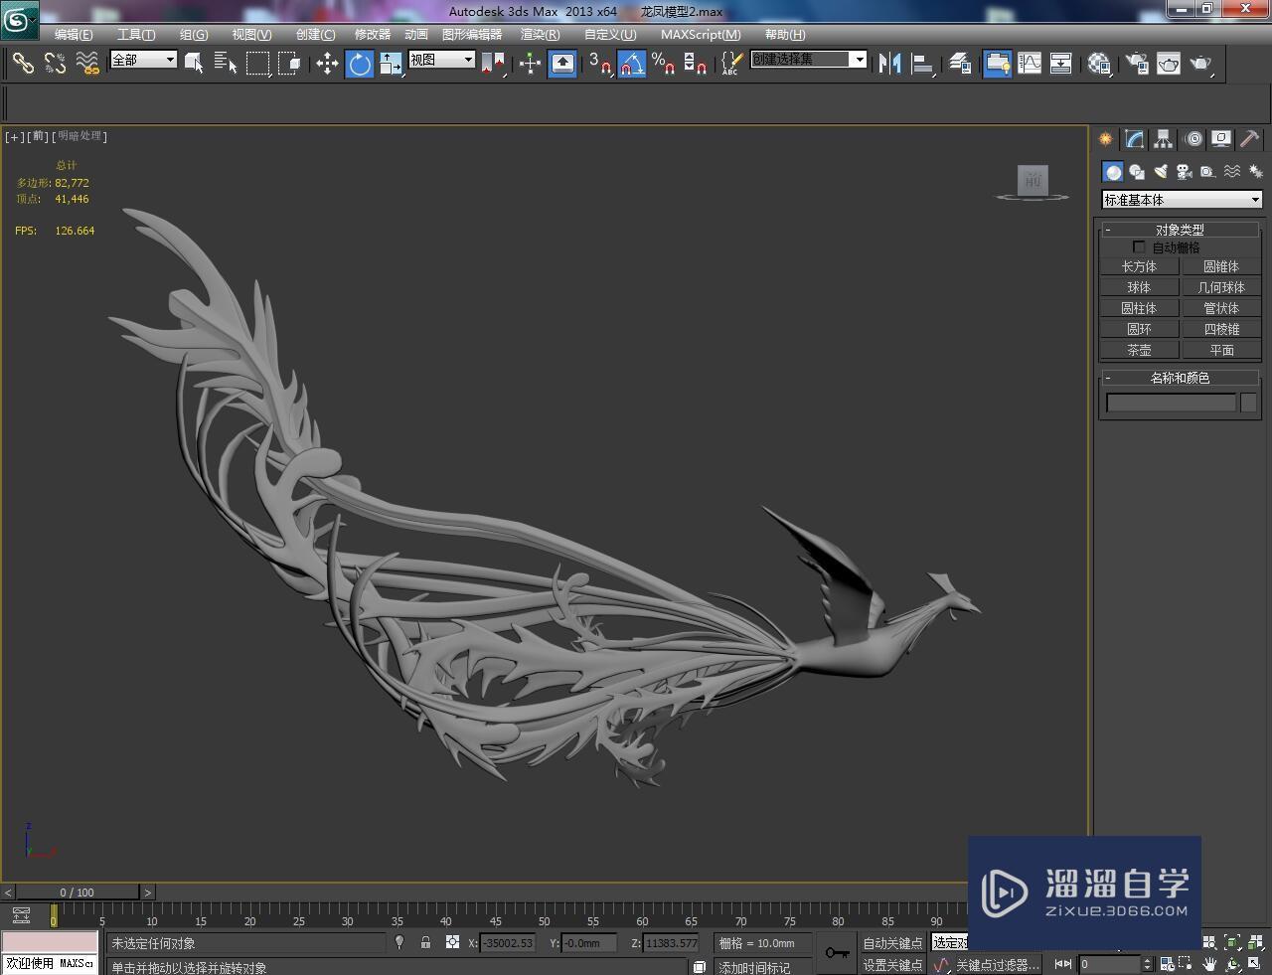Click the 长方体 button
This screenshot has width=1272, height=975.
click(1139, 266)
